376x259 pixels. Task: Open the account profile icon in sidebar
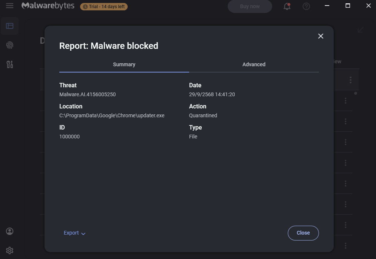(x=10, y=231)
